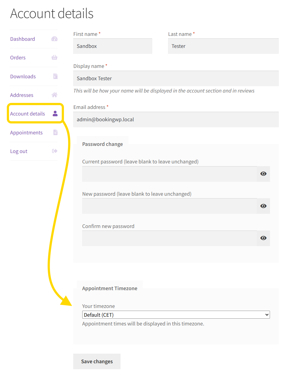The height and width of the screenshot is (375, 288).
Task: Switch to the Appointments section
Action: coord(26,132)
